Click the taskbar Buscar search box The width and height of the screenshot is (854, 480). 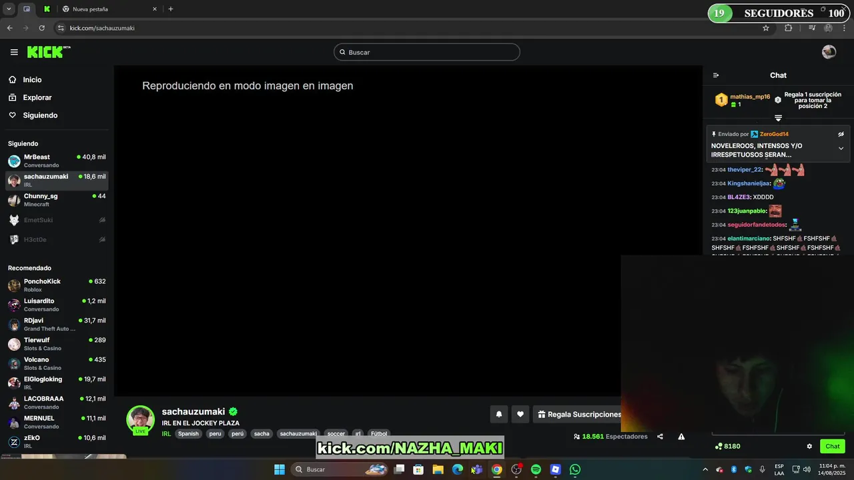click(340, 469)
